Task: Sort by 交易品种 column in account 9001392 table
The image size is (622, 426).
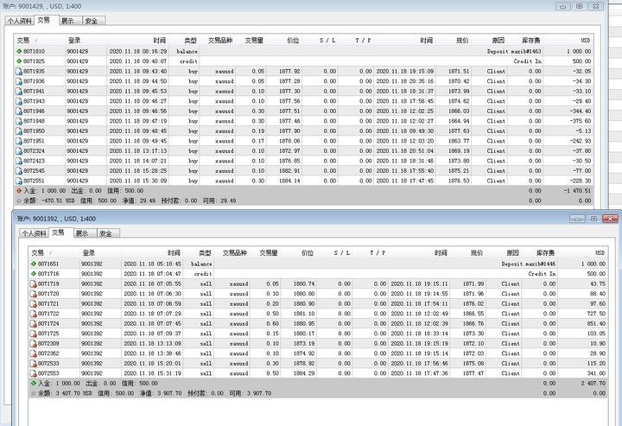Action: coord(234,252)
